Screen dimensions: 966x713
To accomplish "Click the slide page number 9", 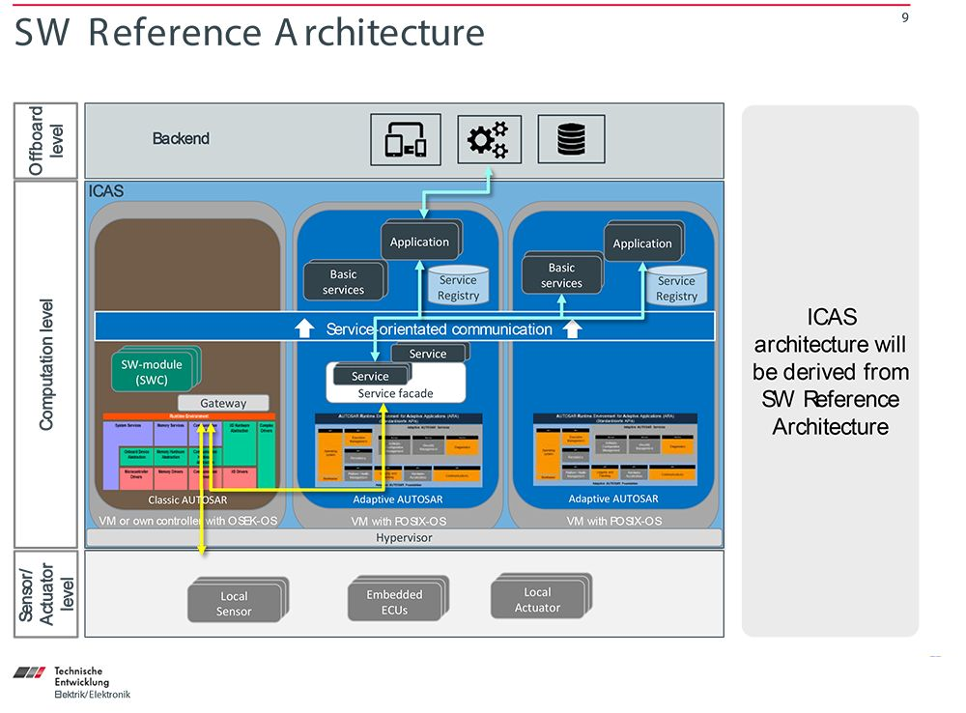I will (905, 17).
